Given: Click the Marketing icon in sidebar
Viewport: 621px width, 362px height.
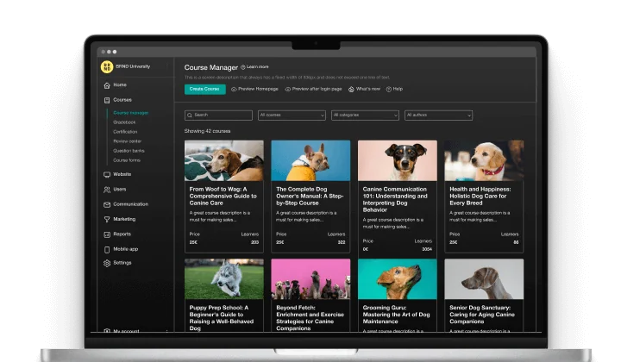Looking at the screenshot, I should coord(106,219).
